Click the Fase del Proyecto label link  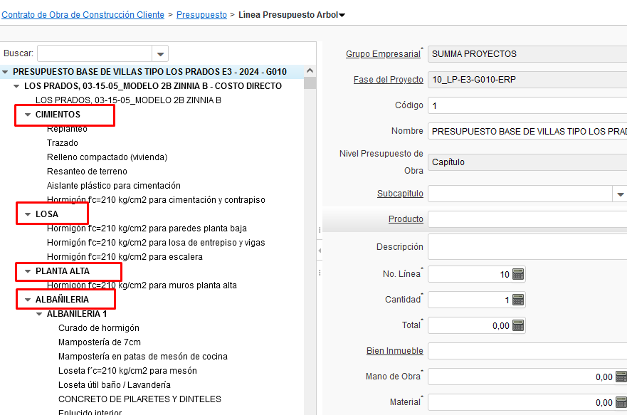point(388,80)
